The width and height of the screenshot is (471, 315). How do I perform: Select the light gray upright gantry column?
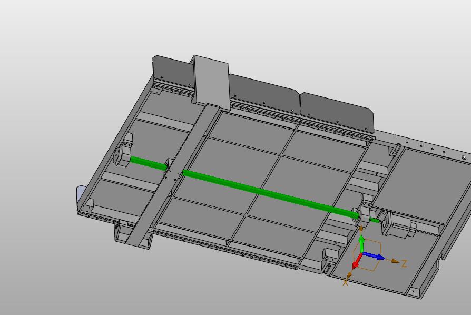[x=212, y=82]
